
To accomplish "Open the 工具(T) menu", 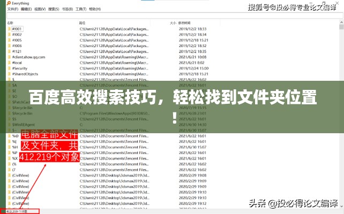I will point(81,9).
